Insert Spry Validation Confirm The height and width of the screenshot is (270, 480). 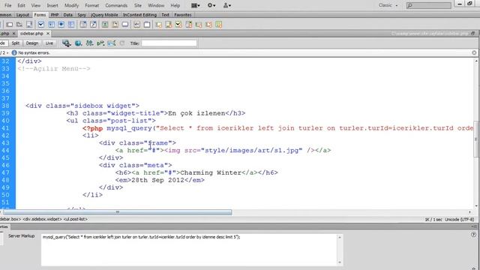pyautogui.click(x=208, y=25)
